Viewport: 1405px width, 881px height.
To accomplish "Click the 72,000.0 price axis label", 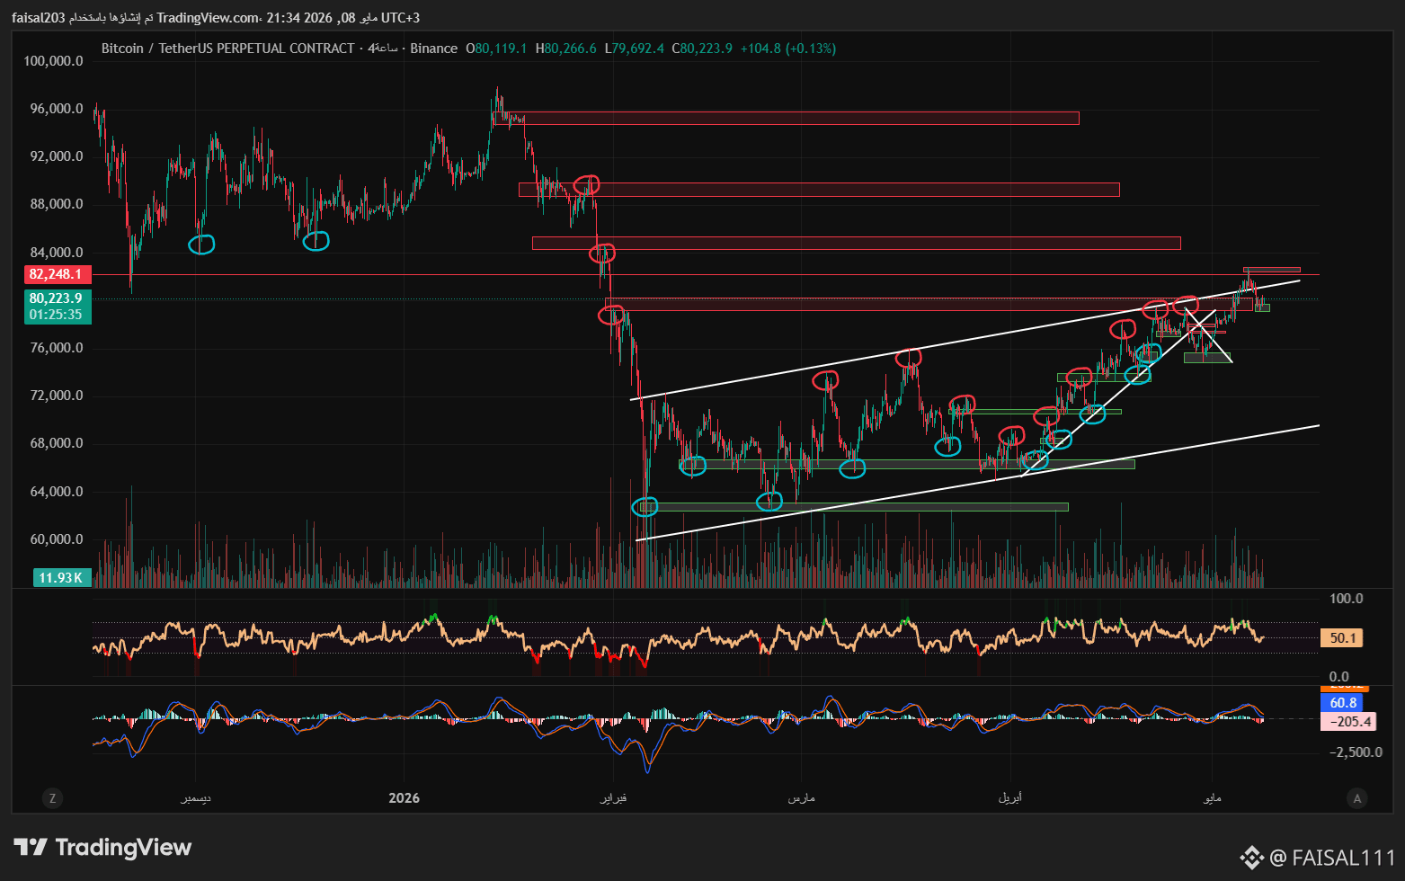I will click(56, 396).
